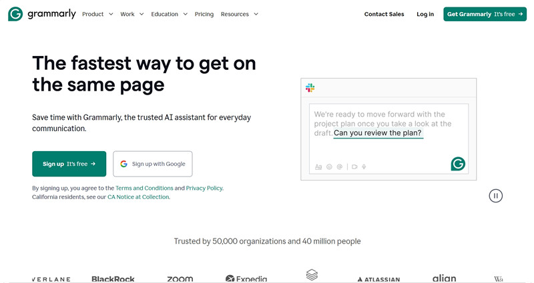Open Privacy Policy link
Screen dimensions: 534x283
[204, 188]
